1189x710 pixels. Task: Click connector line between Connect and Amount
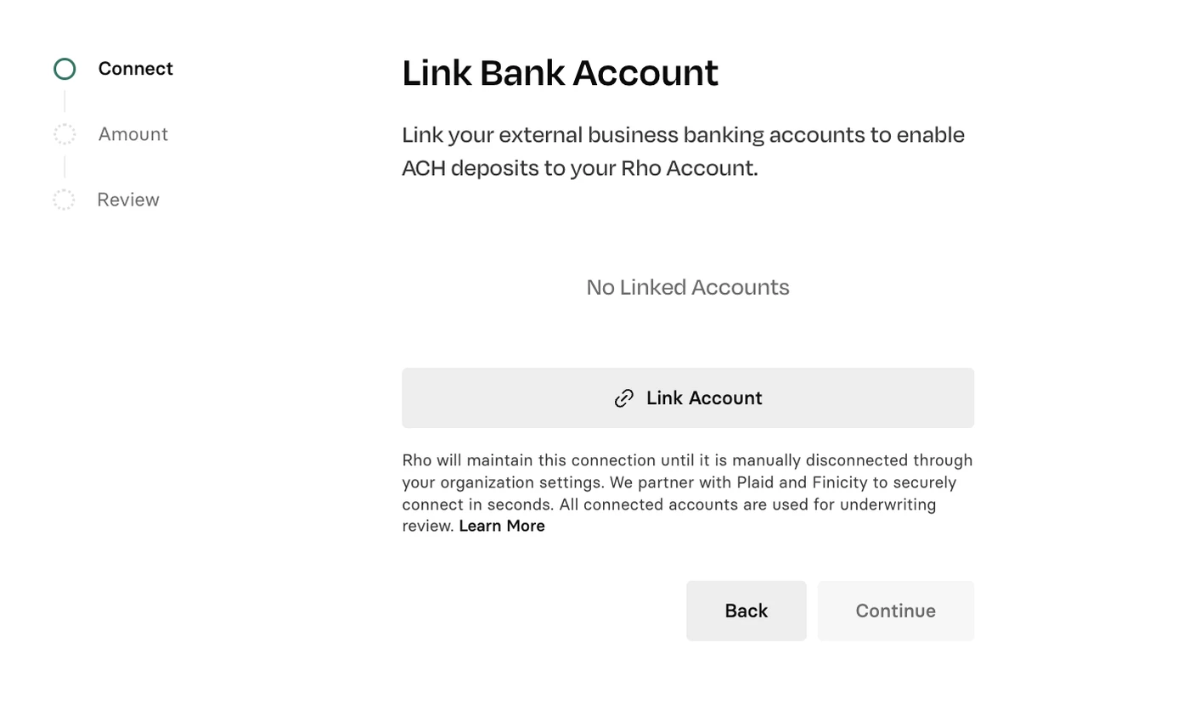point(65,101)
